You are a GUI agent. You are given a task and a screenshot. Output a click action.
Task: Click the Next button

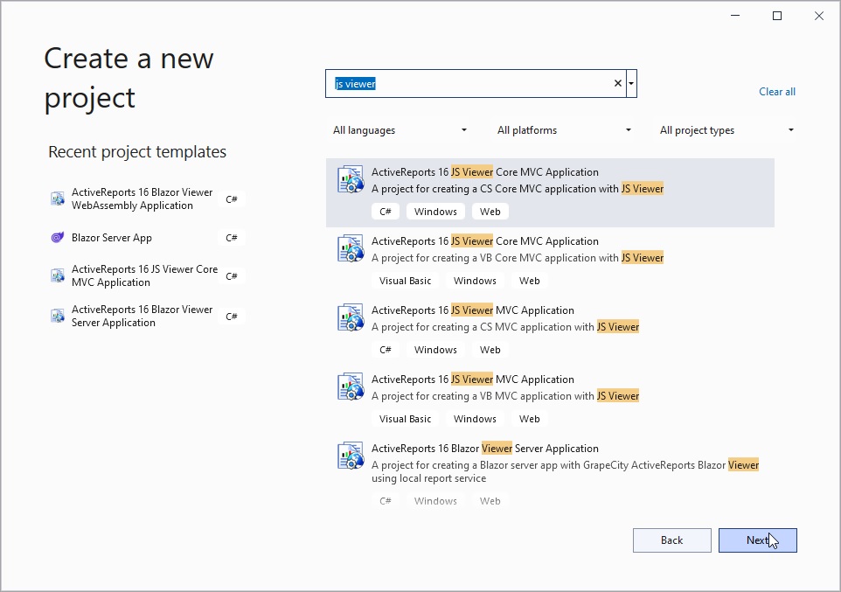click(x=757, y=540)
